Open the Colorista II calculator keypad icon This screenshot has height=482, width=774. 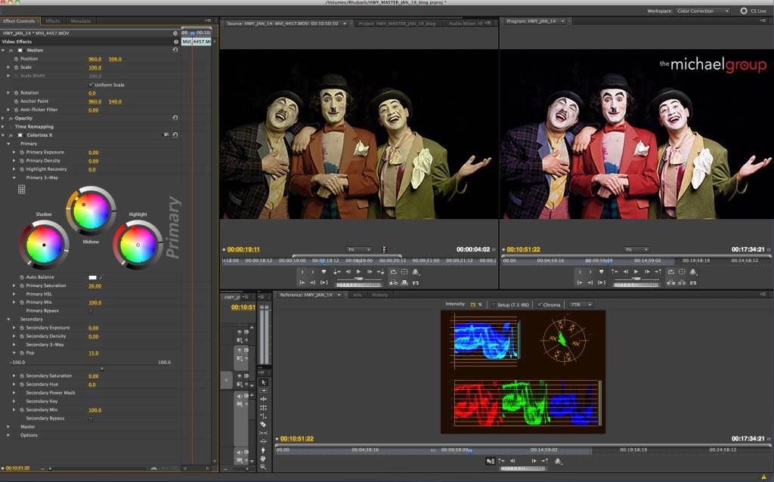(22, 189)
